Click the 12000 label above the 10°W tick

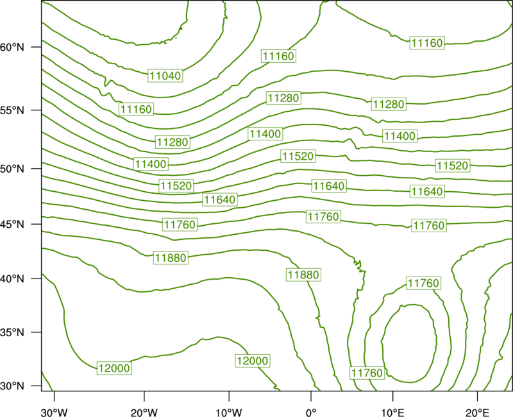coord(253,361)
